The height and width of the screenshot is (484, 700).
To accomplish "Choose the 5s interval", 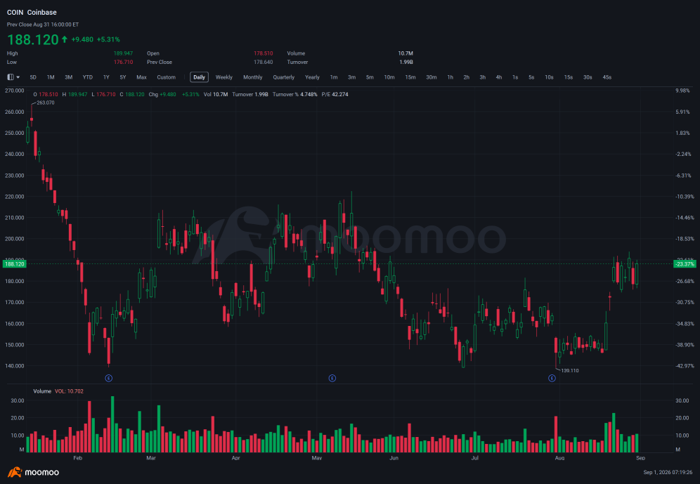I will (531, 77).
